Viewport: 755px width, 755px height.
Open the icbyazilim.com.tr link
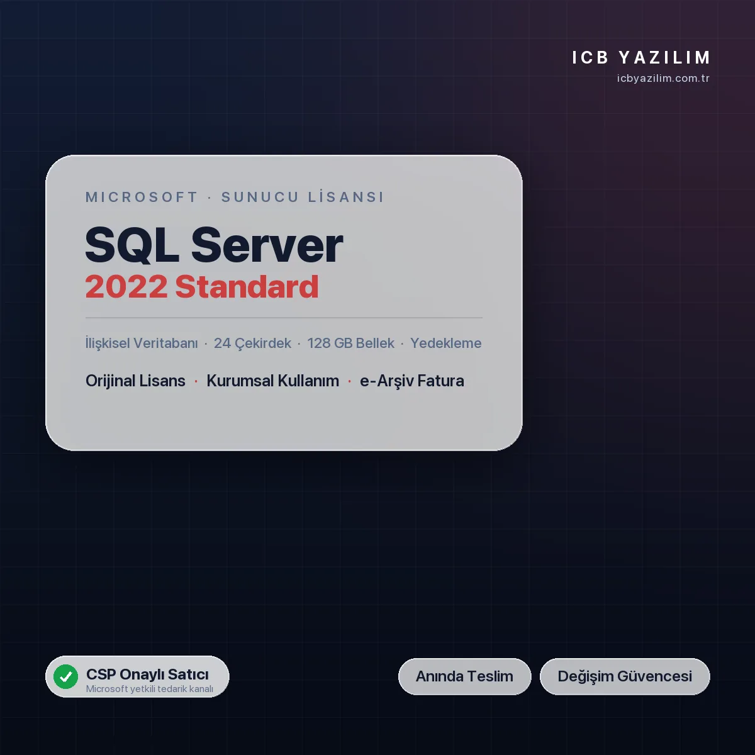tap(663, 79)
